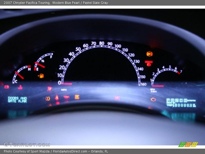Click the 30 mark on the speedometer
The height and width of the screenshot is (154, 205).
(x=66, y=60)
